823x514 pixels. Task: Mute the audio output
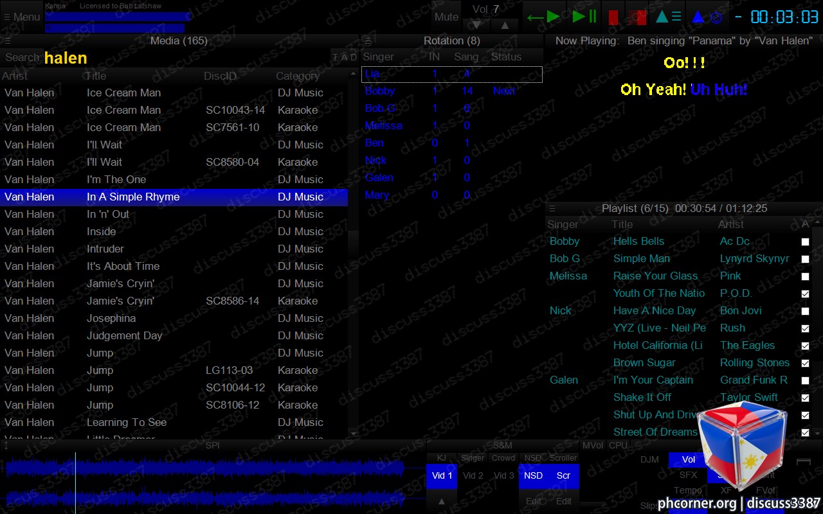[446, 17]
